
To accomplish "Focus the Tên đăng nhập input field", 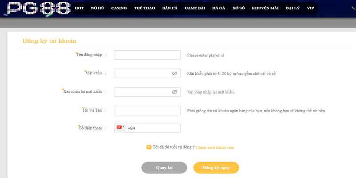I will click(147, 55).
